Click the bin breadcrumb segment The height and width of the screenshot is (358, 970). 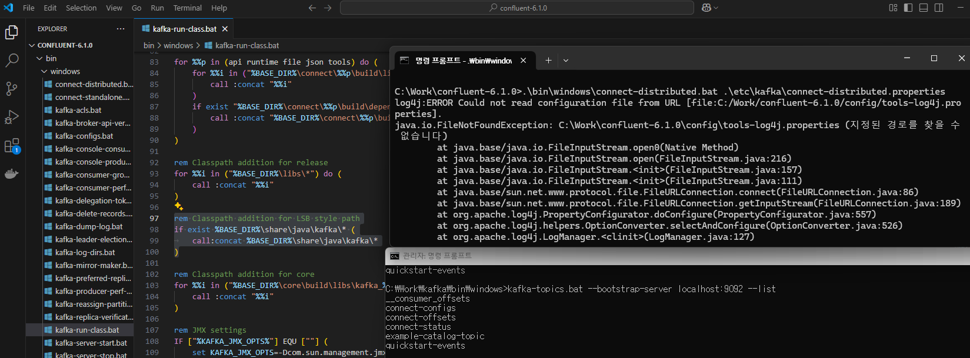point(149,45)
